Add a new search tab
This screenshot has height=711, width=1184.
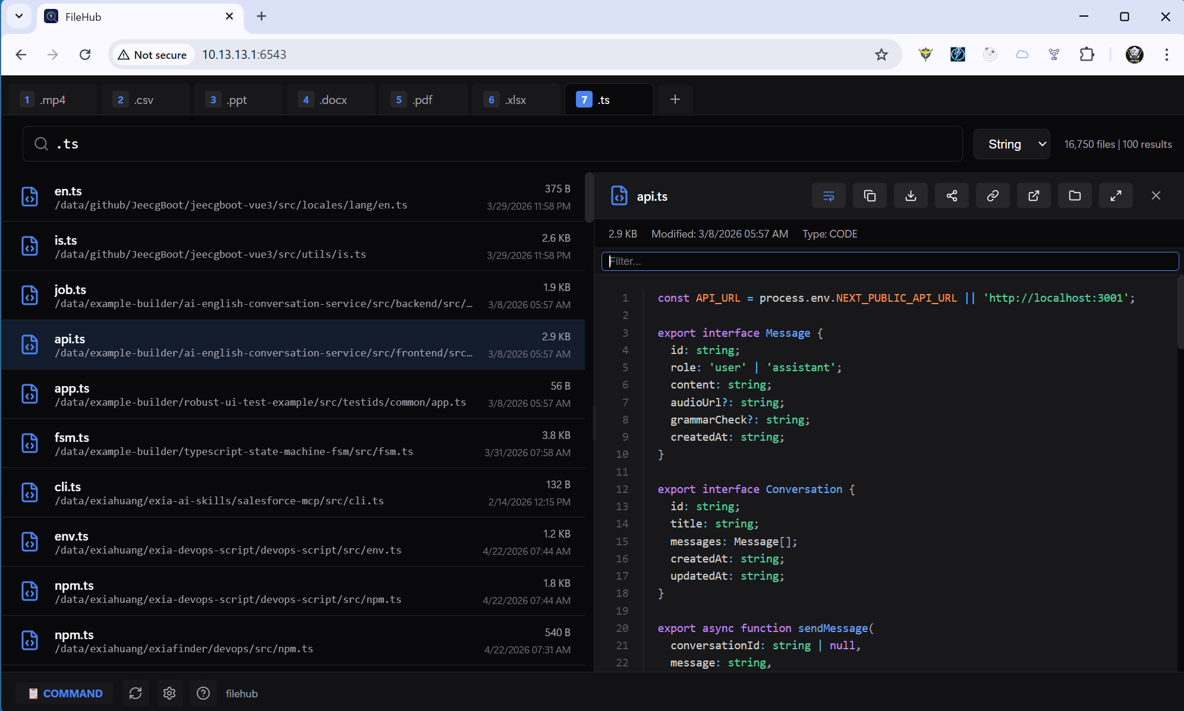(x=675, y=99)
